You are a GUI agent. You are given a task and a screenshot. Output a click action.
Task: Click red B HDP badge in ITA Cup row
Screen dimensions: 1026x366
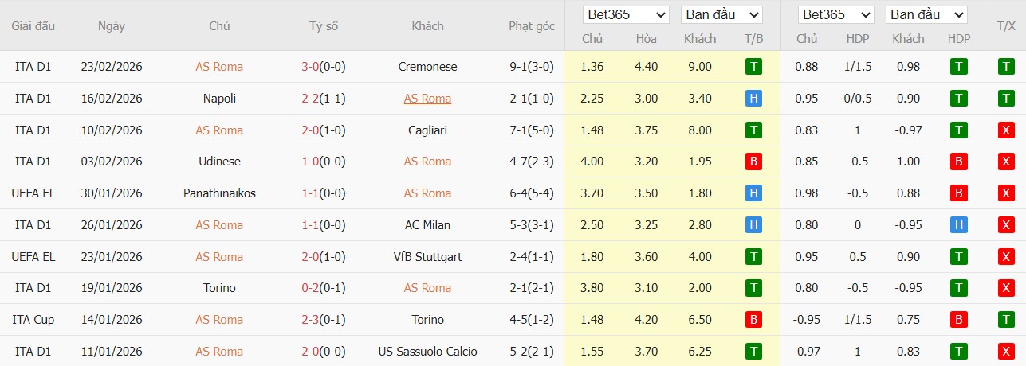point(958,320)
